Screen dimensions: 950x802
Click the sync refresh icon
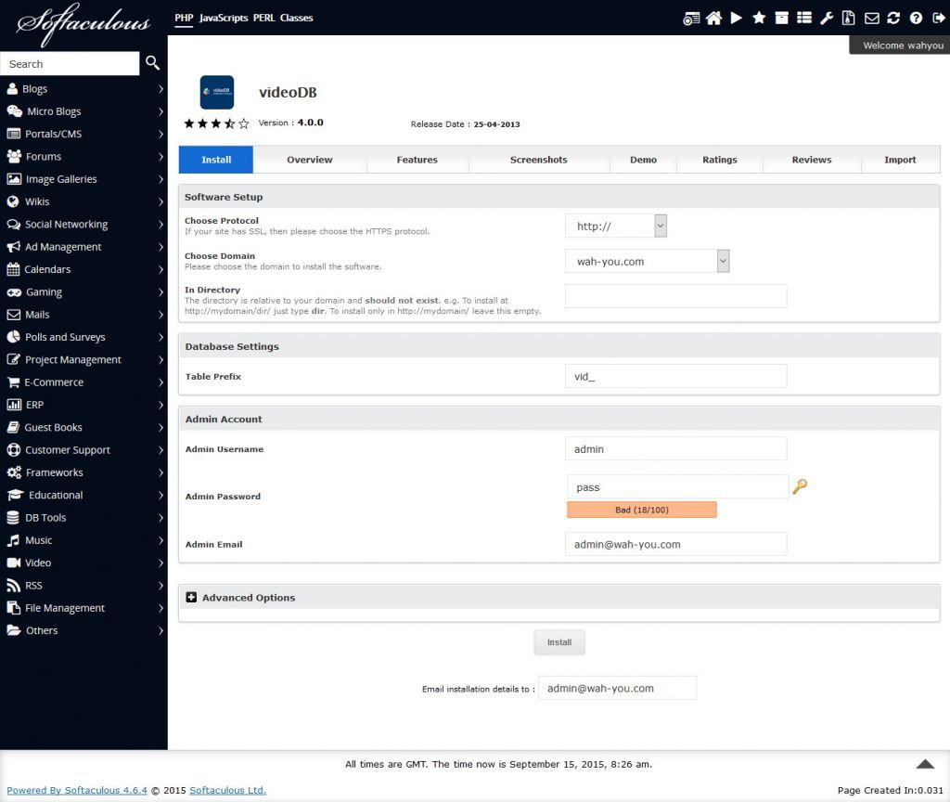[893, 18]
